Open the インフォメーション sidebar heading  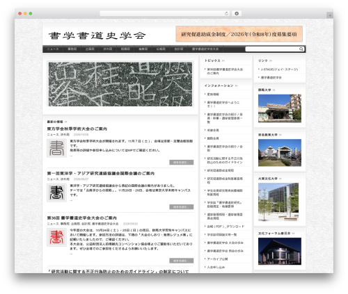[x=219, y=85]
